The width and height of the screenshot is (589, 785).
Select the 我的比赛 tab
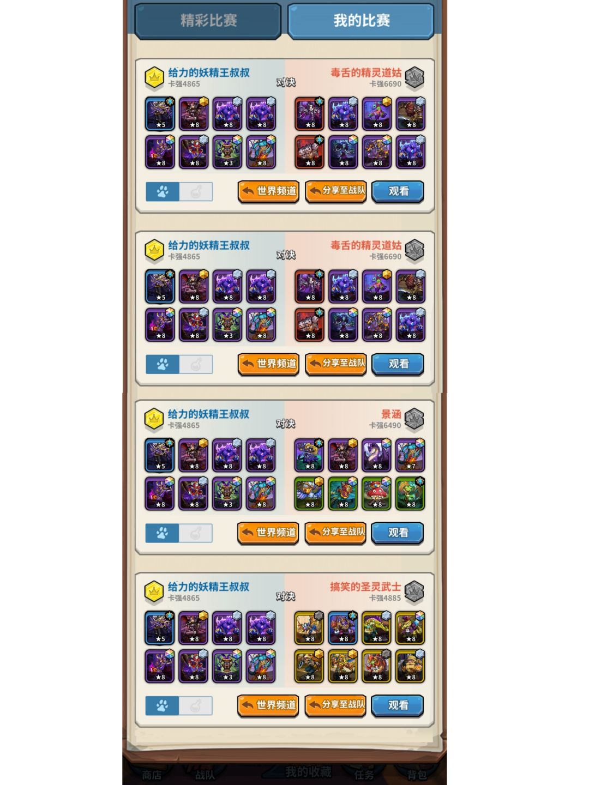[361, 21]
